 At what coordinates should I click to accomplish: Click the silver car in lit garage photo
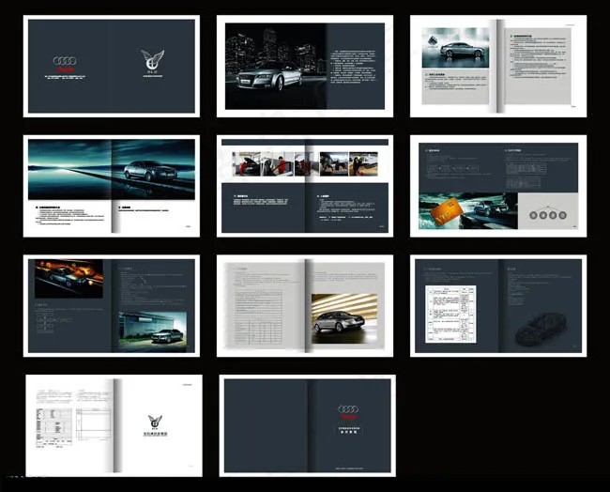(x=344, y=315)
